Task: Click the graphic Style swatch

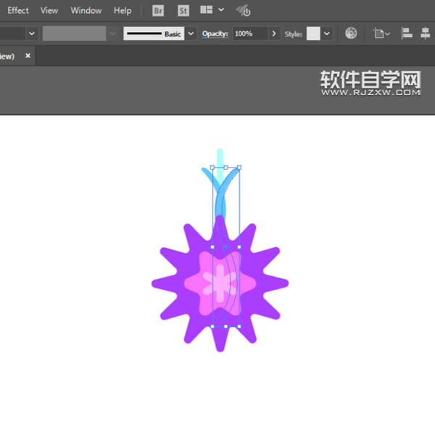Action: click(313, 33)
